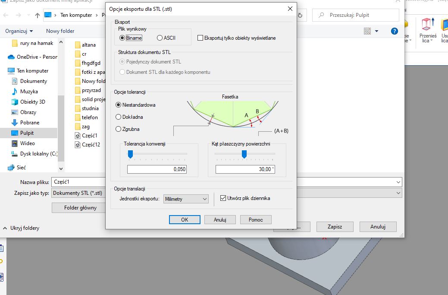448x295 pixels.
Task: Select the Obiekty 3D icon in sidebar
Action: (x=13, y=102)
